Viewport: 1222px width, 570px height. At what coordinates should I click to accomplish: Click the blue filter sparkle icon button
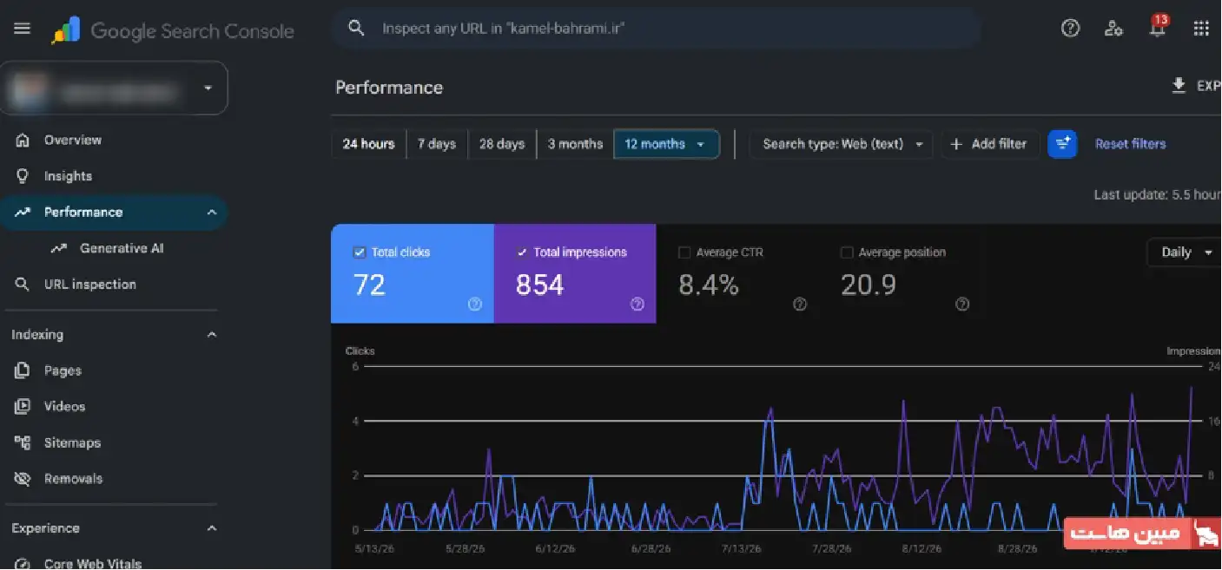tap(1062, 144)
